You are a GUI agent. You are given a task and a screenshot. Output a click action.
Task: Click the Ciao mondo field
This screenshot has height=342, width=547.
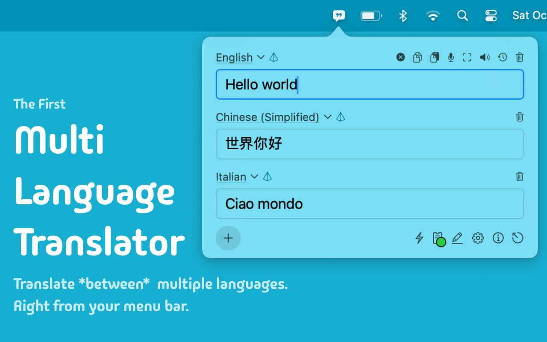coord(370,204)
